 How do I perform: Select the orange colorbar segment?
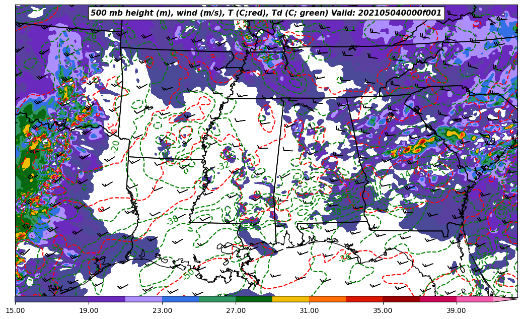point(327,299)
